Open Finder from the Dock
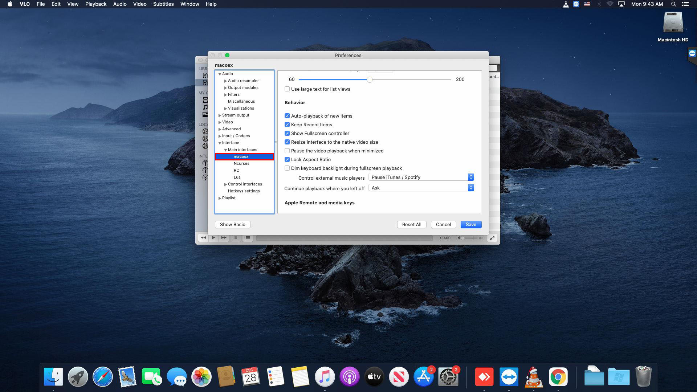This screenshot has height=392, width=697. point(53,377)
